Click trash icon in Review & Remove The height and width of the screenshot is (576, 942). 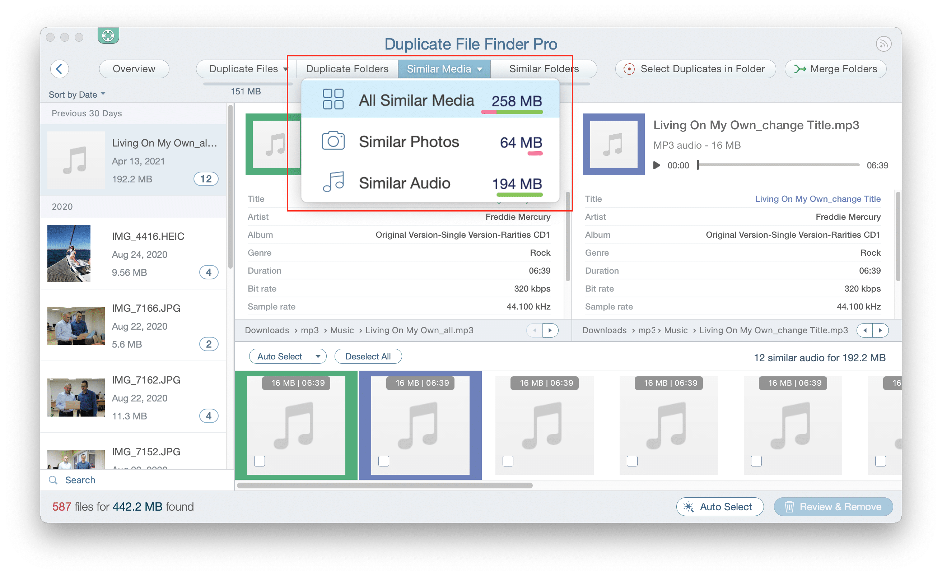coord(789,507)
